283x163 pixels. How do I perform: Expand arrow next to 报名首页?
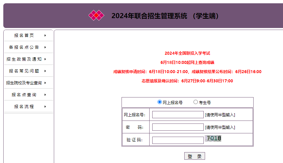tap(45, 36)
